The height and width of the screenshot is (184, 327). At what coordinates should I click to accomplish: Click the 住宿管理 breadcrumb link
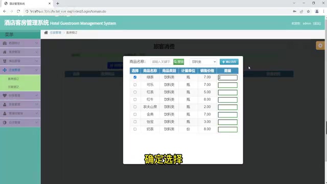56,33
